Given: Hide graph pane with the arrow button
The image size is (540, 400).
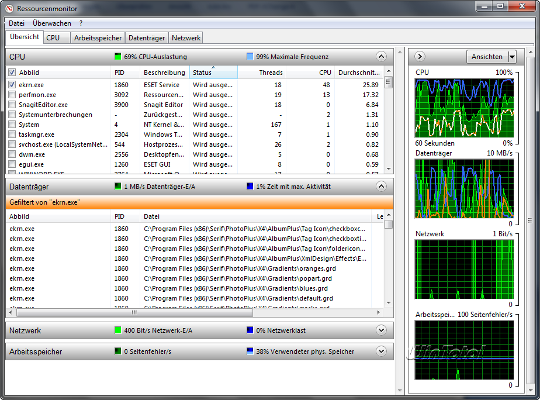Looking at the screenshot, I should pyautogui.click(x=419, y=57).
